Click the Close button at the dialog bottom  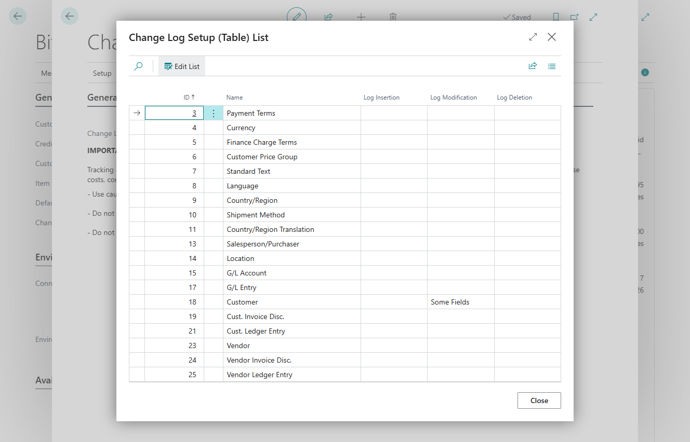pyautogui.click(x=539, y=400)
